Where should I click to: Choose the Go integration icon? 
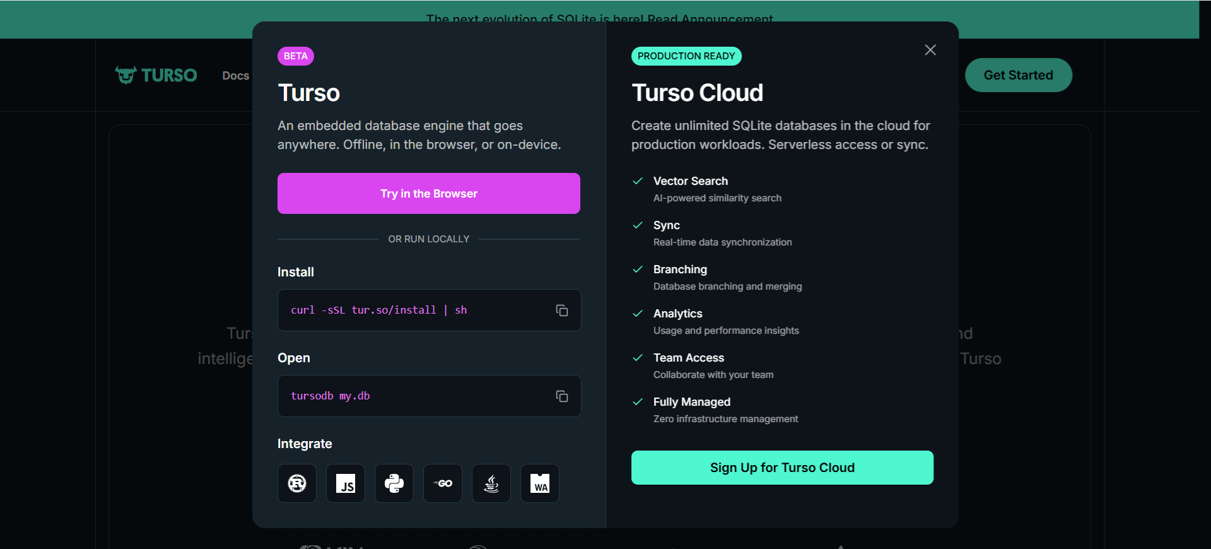pyautogui.click(x=443, y=483)
